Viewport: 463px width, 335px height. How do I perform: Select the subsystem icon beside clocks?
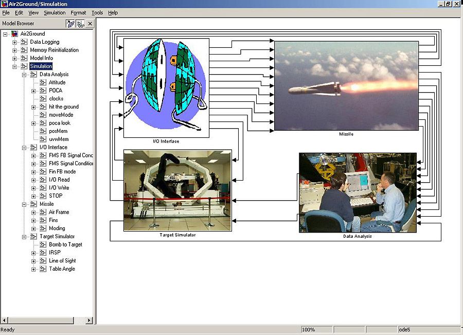(43, 98)
